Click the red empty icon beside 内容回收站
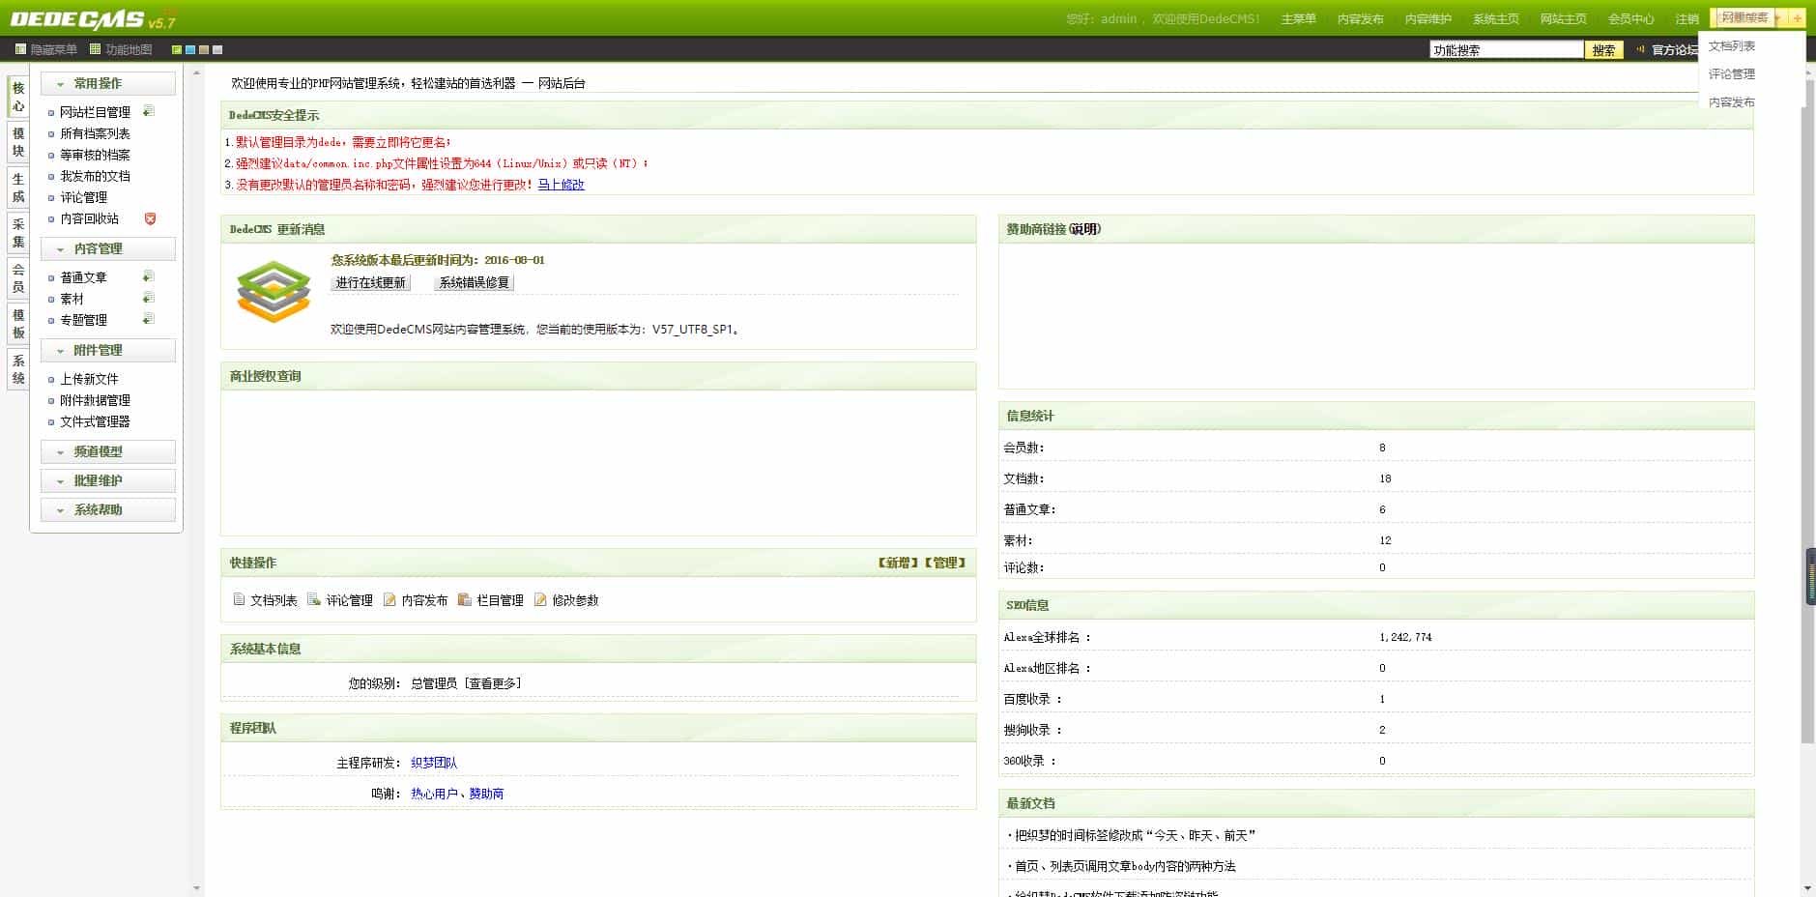Image resolution: width=1816 pixels, height=897 pixels. (x=150, y=218)
